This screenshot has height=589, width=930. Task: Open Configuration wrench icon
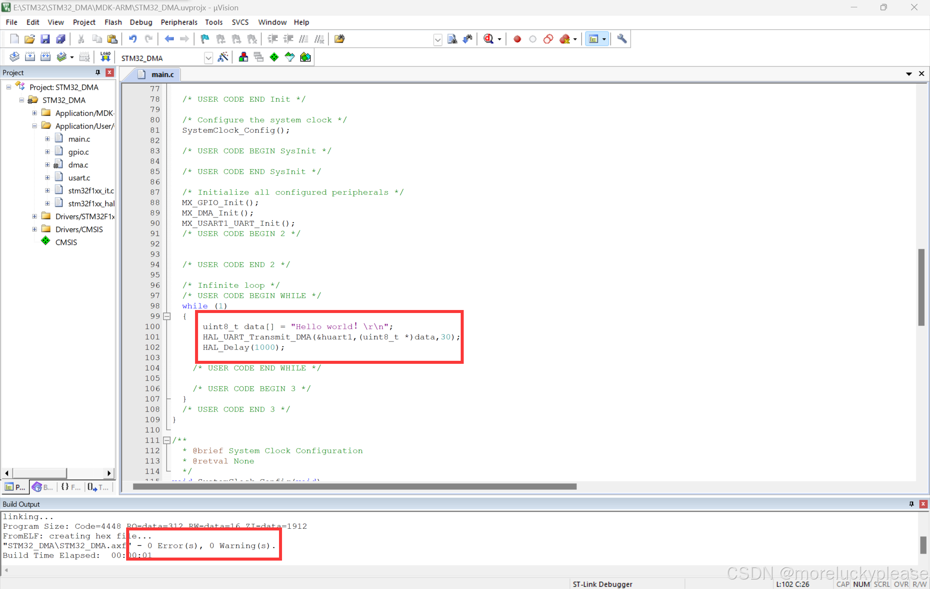point(622,39)
